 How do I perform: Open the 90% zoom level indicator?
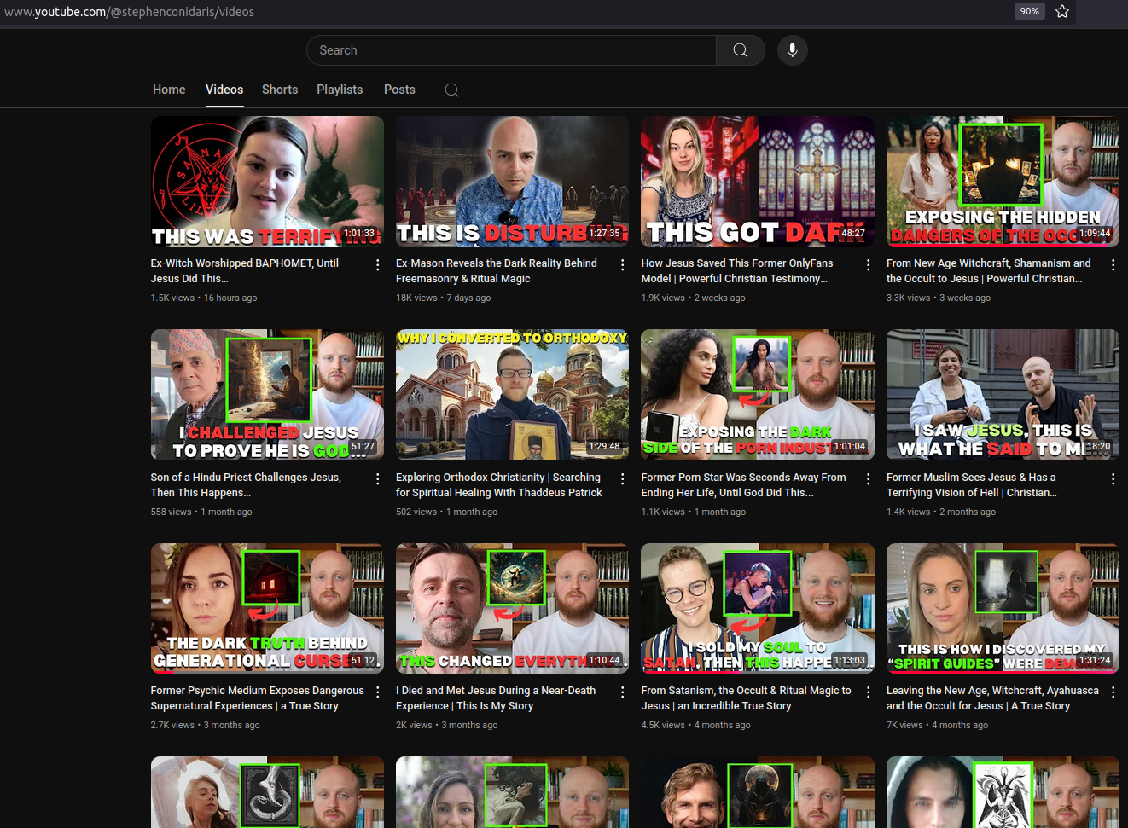(x=1029, y=11)
